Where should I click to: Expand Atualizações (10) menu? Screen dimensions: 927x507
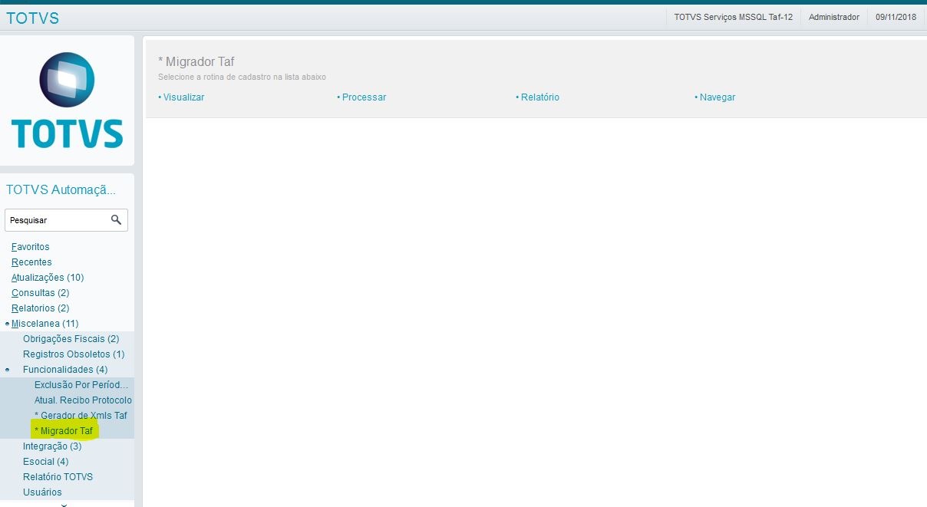[x=48, y=278]
